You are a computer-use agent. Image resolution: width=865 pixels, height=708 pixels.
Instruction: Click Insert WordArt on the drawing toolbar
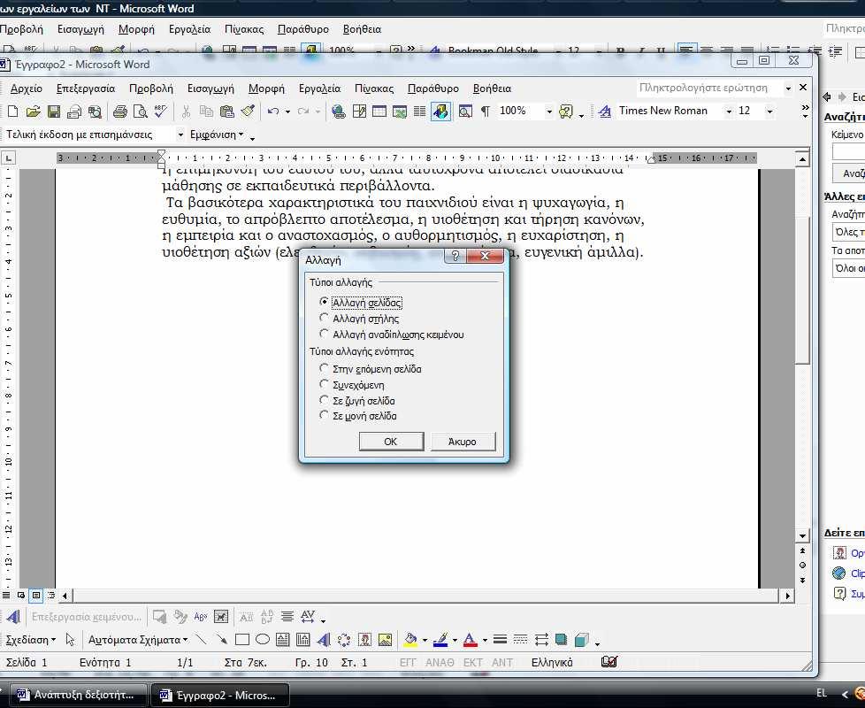point(324,640)
